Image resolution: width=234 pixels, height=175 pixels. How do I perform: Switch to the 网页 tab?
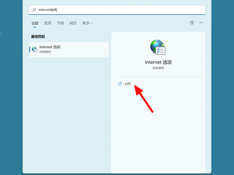73,23
